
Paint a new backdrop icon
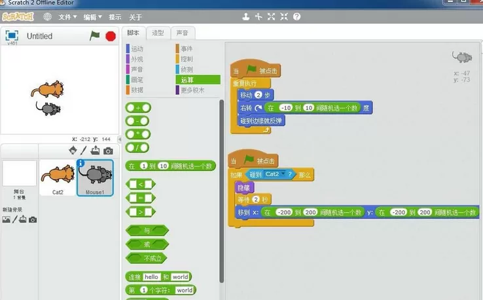14,219
